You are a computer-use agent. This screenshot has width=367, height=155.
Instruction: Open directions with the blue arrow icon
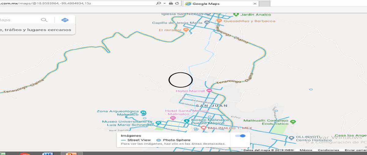pos(65,20)
